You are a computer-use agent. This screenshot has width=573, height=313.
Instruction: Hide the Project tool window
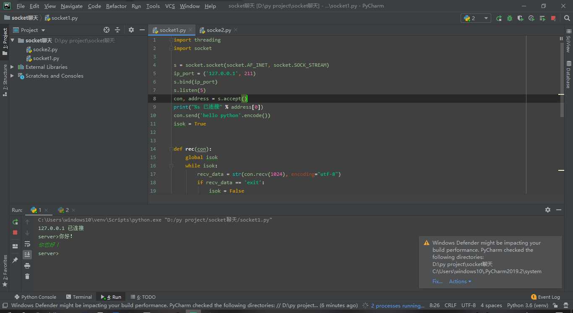click(x=142, y=30)
